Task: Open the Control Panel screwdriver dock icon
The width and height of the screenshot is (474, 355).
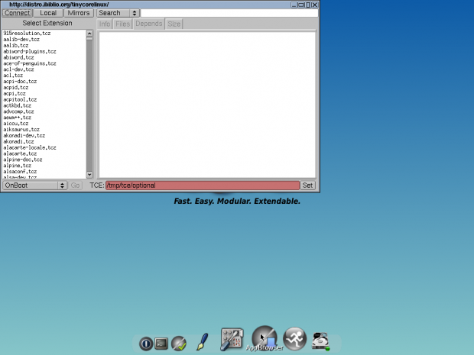Action: 232,339
